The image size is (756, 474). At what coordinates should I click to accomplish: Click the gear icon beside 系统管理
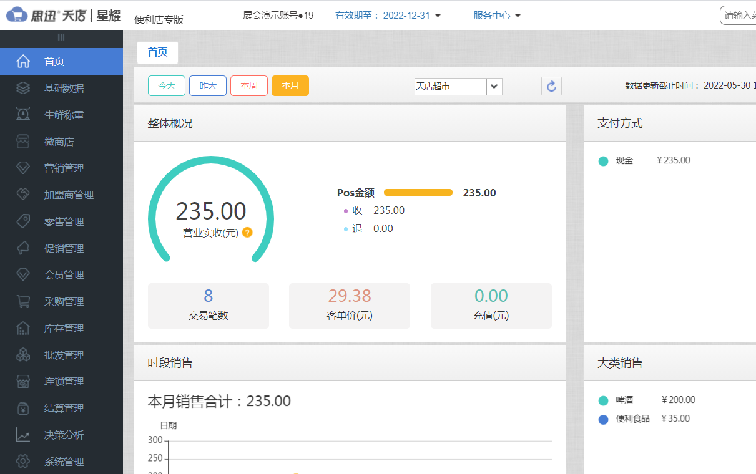pos(23,462)
